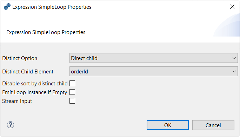Click the dialog title bar text
Image resolution: width=240 pixels, height=137 pixels.
52,7
